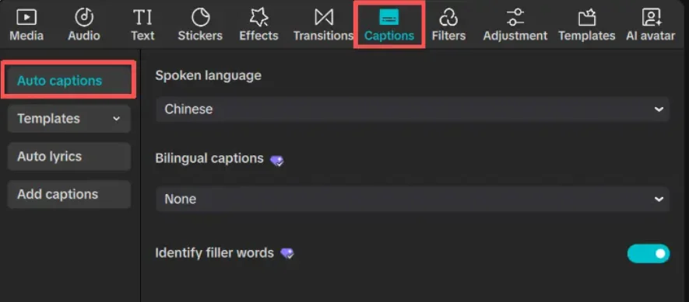689x302 pixels.
Task: Open the Audio panel
Action: click(x=83, y=25)
